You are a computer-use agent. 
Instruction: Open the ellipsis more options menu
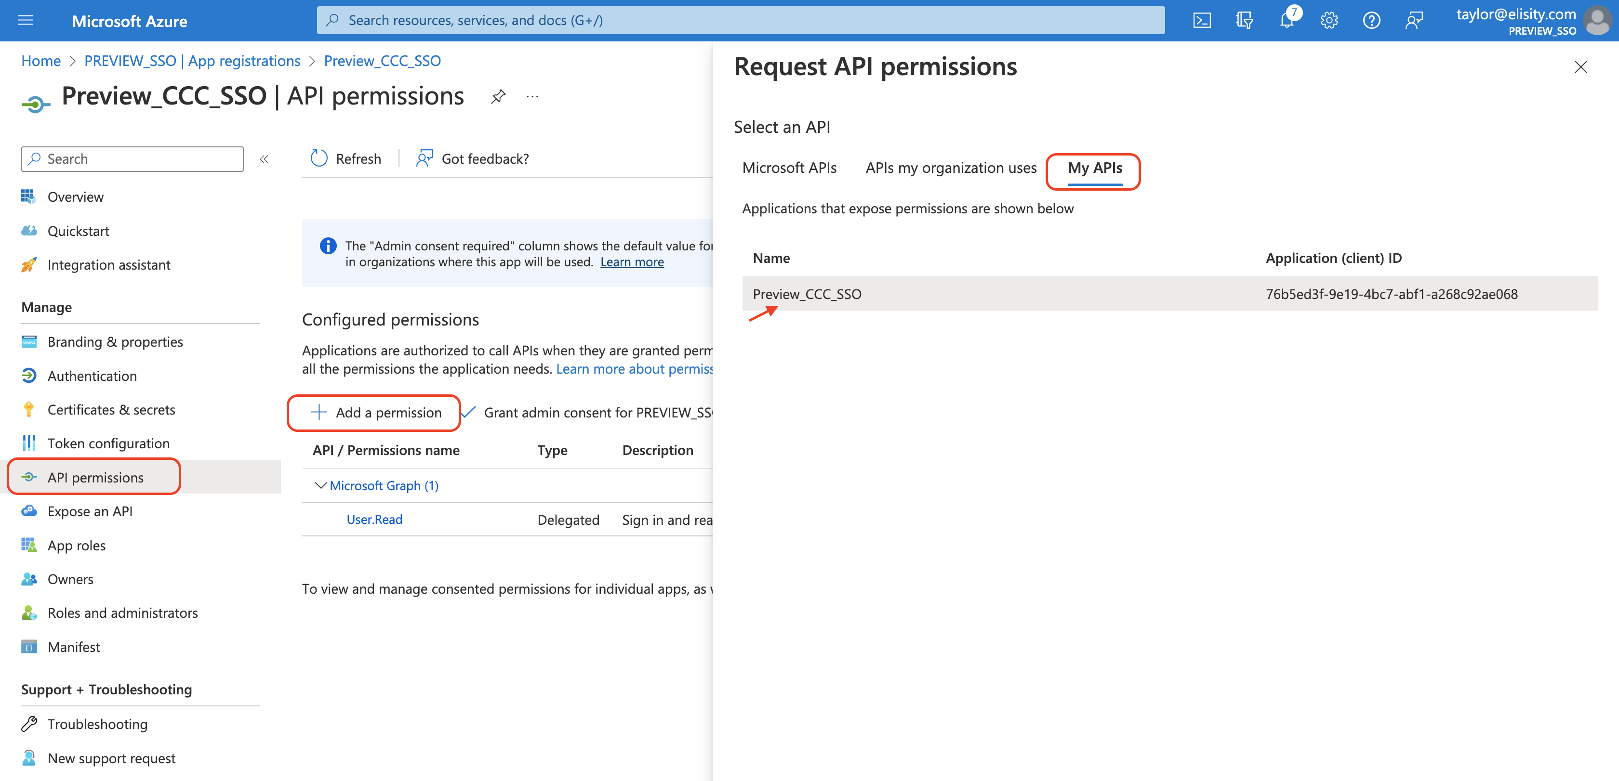click(x=532, y=96)
